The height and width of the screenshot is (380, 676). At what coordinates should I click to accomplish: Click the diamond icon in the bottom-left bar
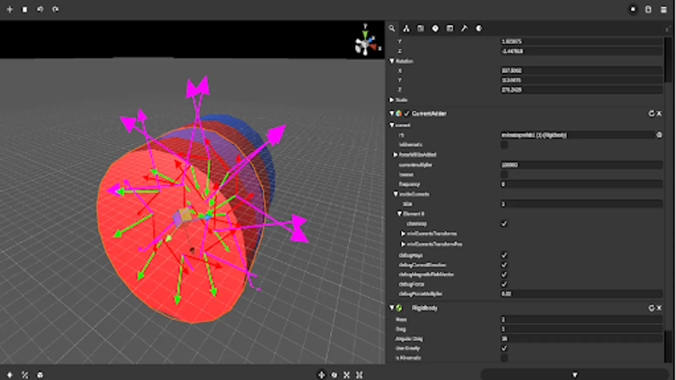click(10, 375)
